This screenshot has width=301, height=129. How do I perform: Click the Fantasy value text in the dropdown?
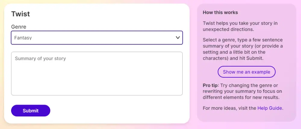[x=23, y=38]
